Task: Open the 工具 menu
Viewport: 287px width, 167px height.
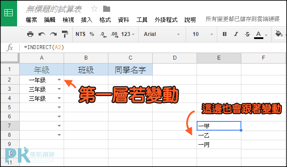Action: 142,20
